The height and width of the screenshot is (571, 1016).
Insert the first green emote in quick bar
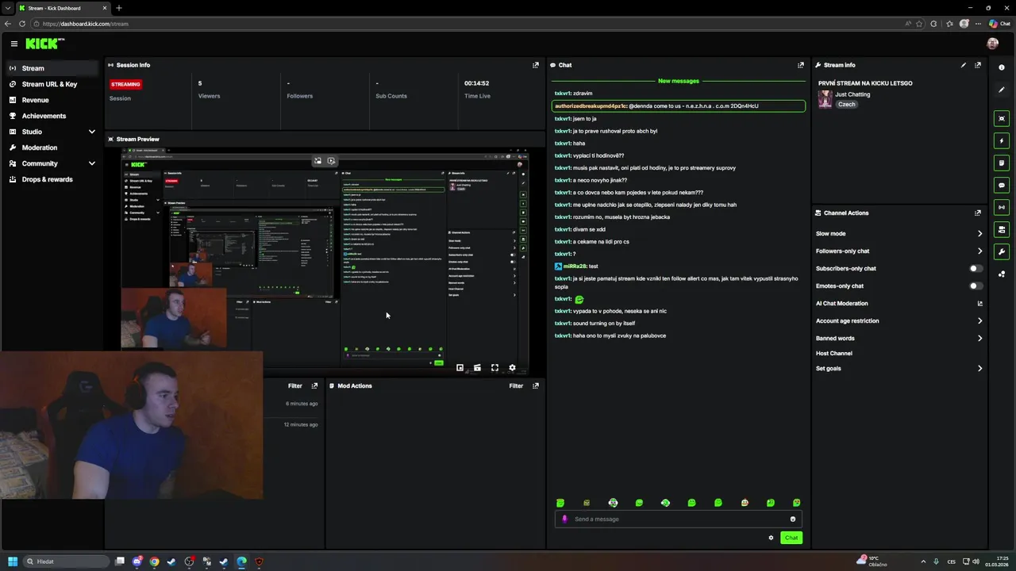coord(560,503)
